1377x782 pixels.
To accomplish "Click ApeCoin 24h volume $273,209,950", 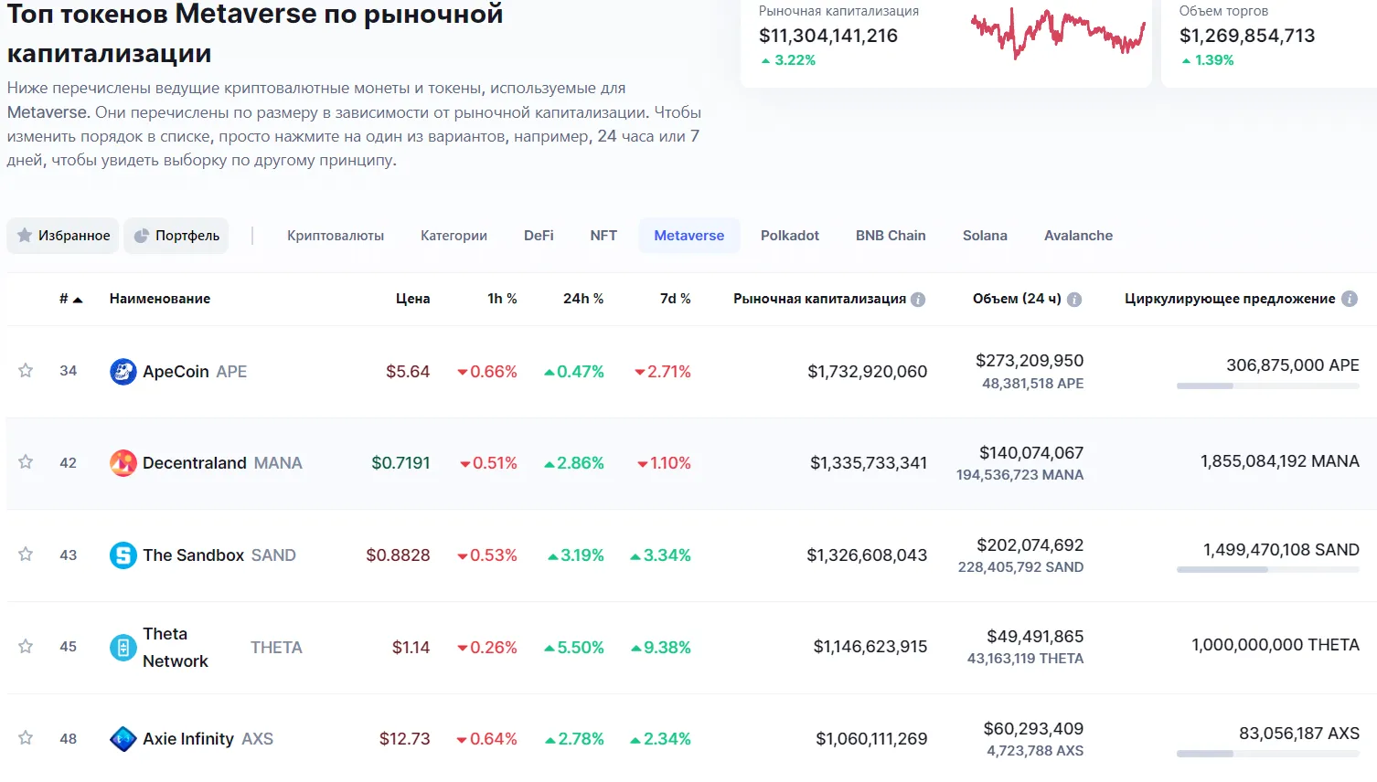I will click(1030, 361).
